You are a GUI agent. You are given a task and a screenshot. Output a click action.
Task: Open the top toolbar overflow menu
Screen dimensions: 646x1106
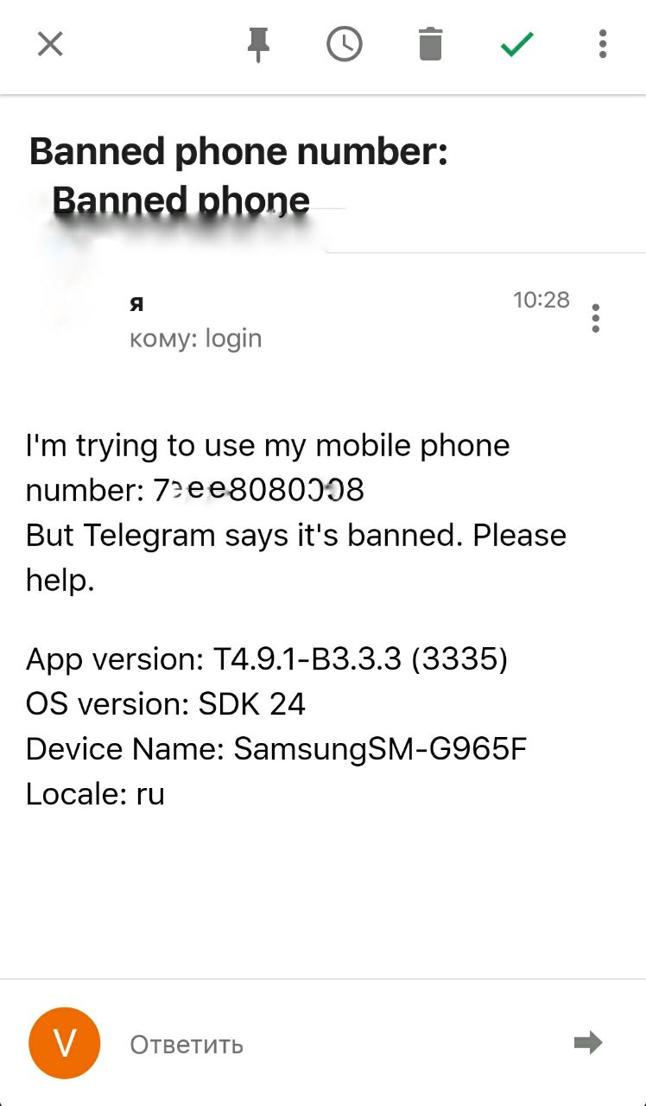pyautogui.click(x=603, y=43)
